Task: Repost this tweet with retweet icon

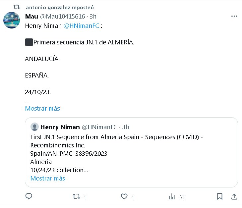Action: tap(76, 197)
